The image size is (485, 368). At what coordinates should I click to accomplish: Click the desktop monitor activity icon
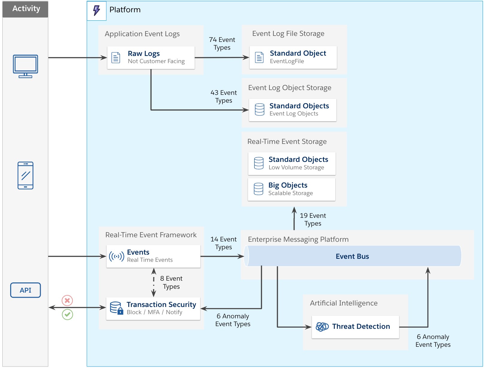25,66
